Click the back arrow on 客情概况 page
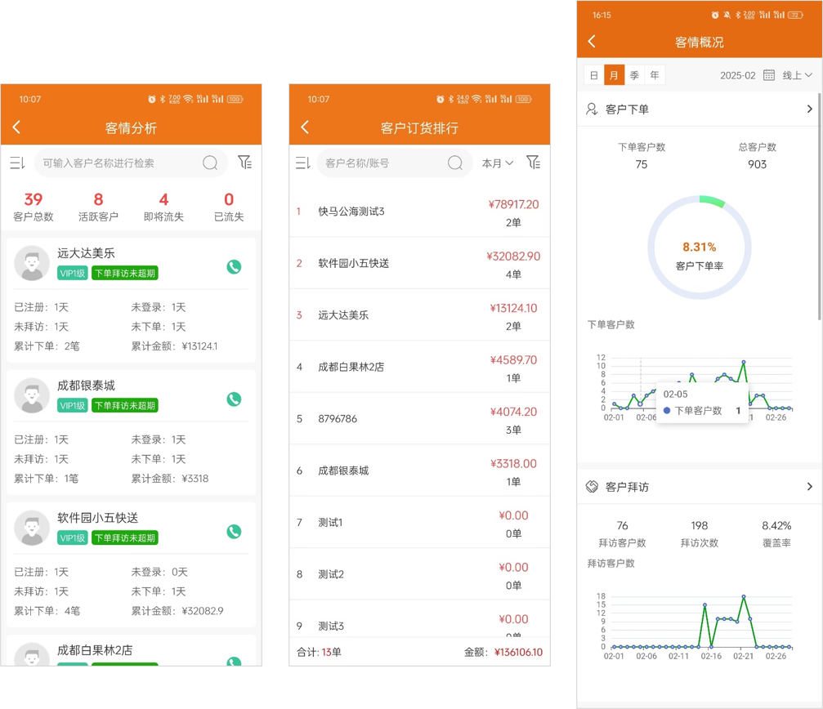This screenshot has height=709, width=823. pos(592,41)
